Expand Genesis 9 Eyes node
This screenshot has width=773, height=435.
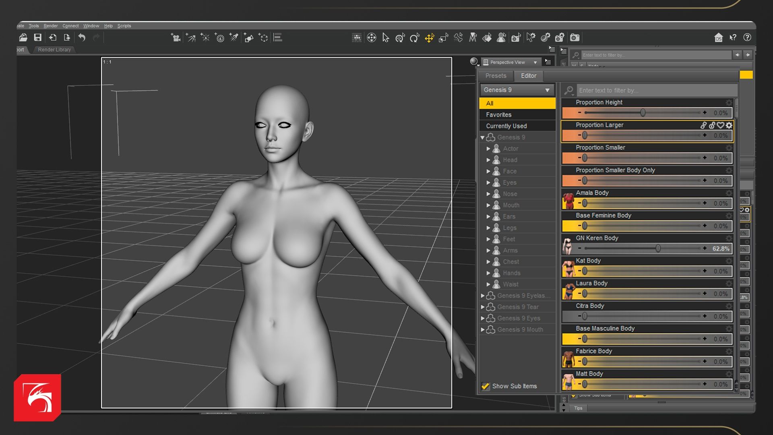pos(483,318)
